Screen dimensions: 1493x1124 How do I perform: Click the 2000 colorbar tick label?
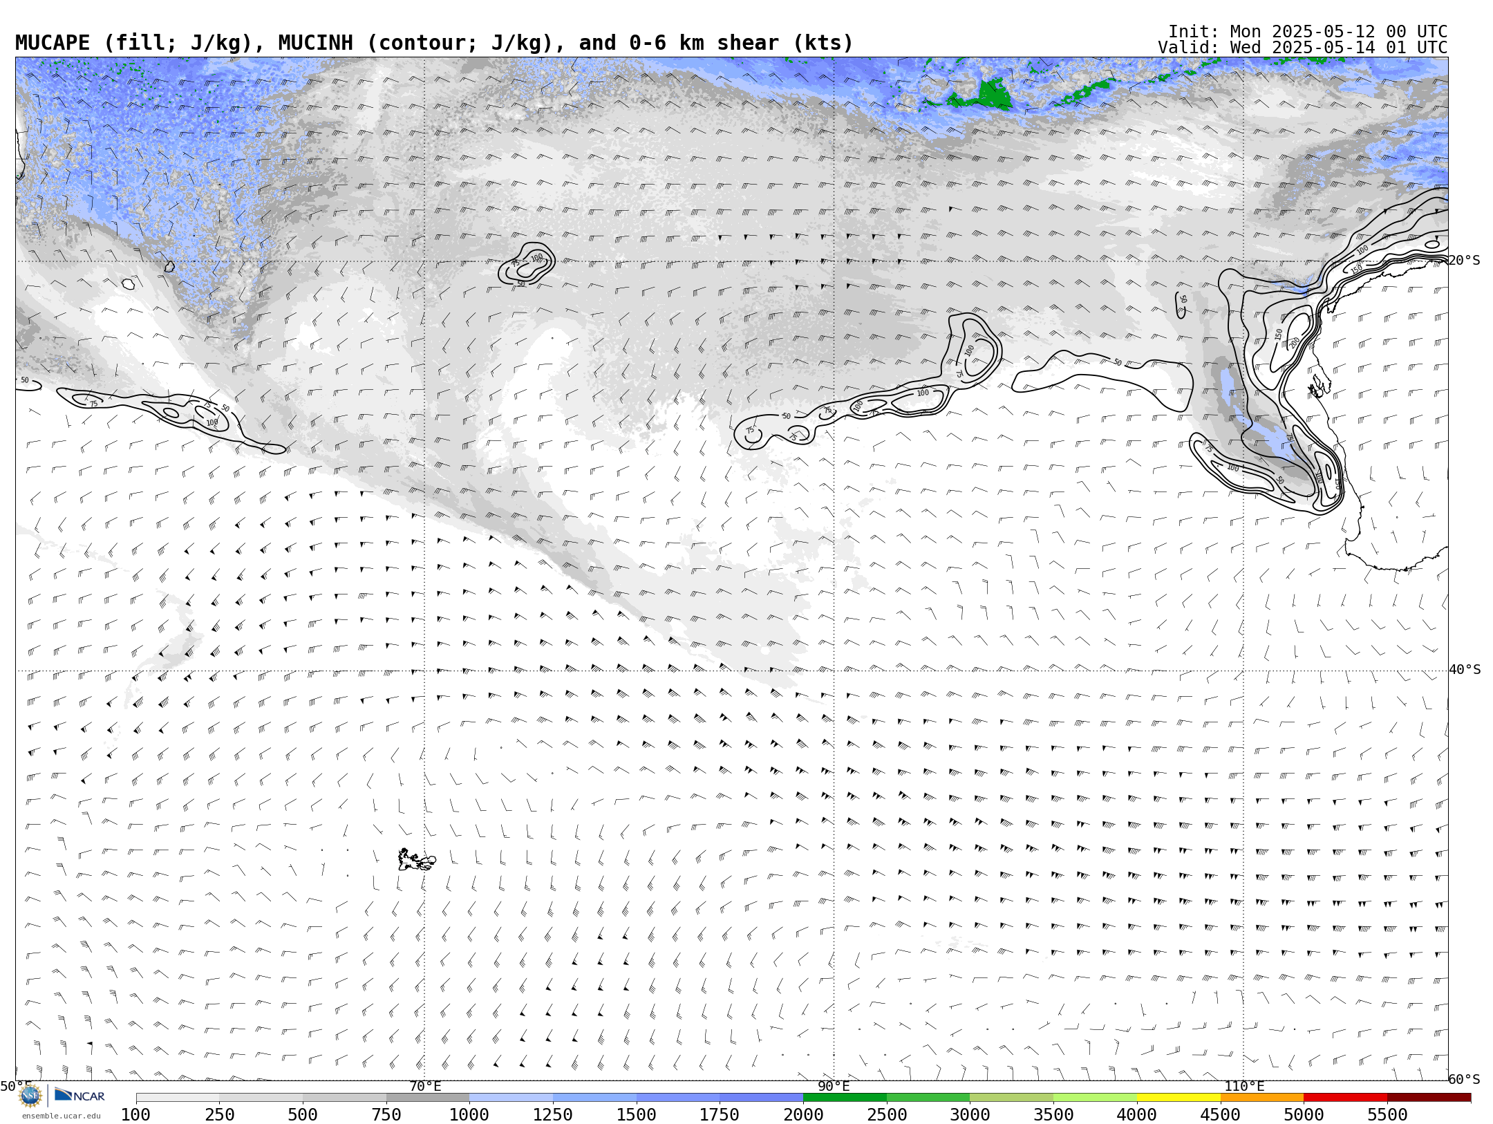pyautogui.click(x=803, y=1114)
